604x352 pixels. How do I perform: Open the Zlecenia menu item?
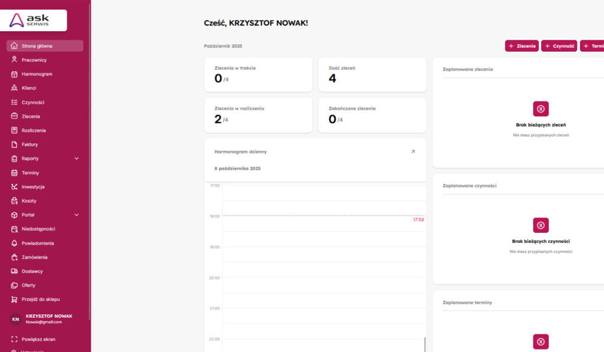tap(31, 116)
